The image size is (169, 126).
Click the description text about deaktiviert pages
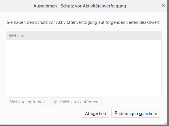point(84,22)
